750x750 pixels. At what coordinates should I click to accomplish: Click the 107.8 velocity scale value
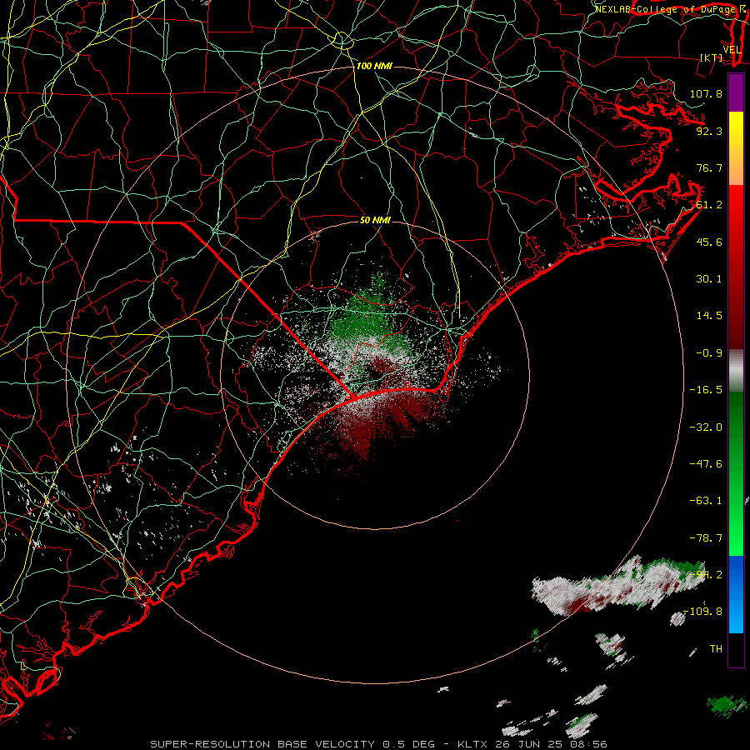[x=706, y=93]
